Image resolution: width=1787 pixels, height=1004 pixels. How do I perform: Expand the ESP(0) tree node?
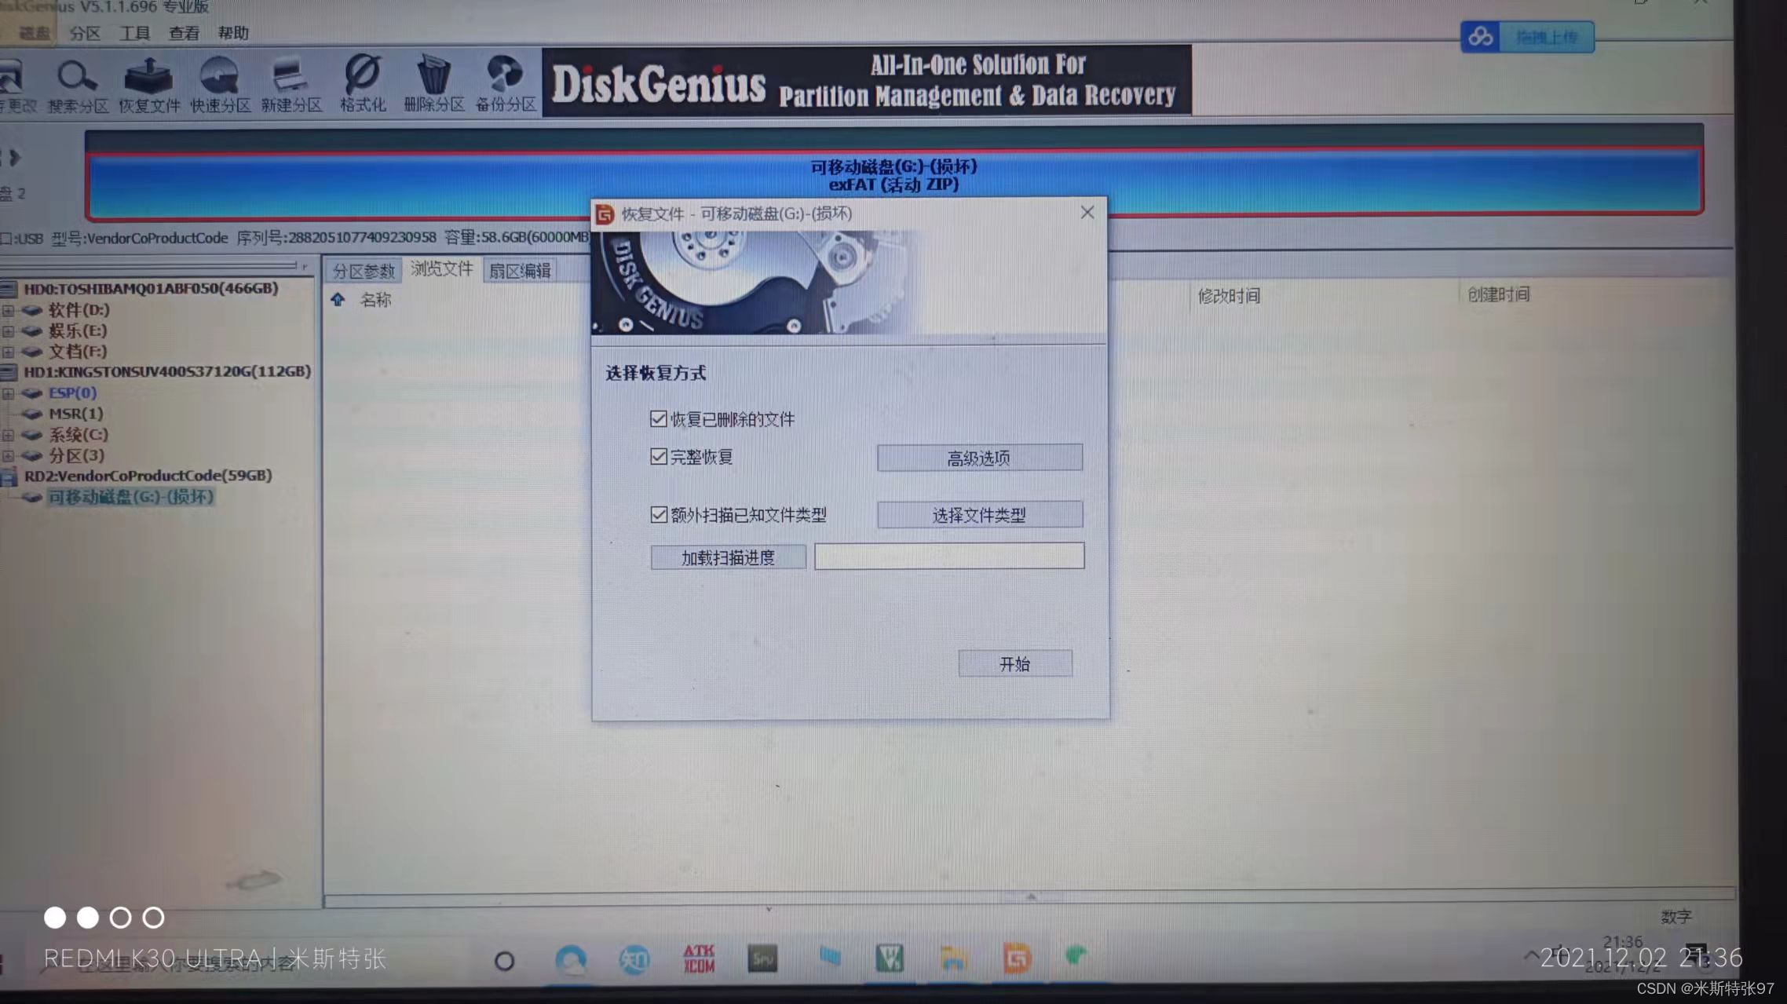[x=8, y=393]
